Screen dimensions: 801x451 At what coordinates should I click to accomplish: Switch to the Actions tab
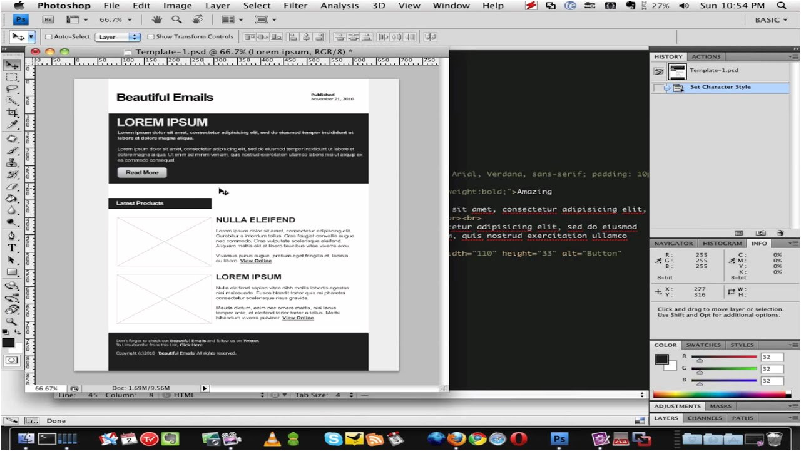coord(706,57)
